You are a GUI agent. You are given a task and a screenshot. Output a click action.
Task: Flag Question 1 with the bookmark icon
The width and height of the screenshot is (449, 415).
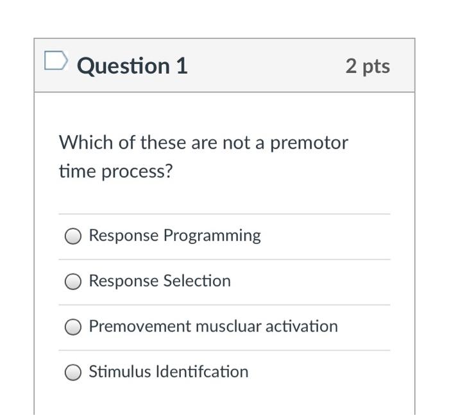[56, 60]
